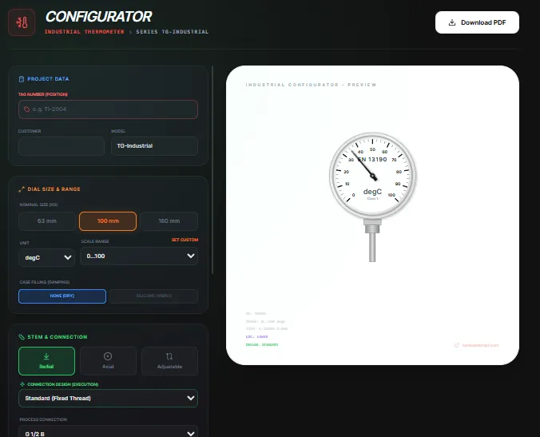Select Axial stem orientation
540x437 pixels.
(x=108, y=361)
